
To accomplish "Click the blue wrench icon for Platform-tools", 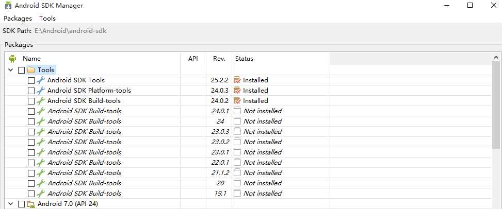I will point(40,91).
